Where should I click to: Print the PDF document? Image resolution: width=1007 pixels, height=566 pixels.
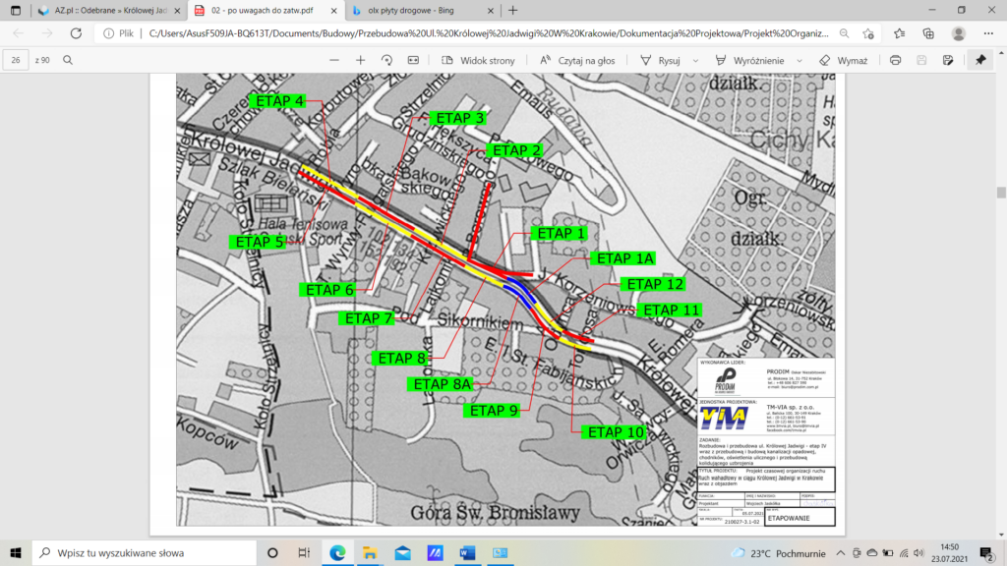pos(895,60)
